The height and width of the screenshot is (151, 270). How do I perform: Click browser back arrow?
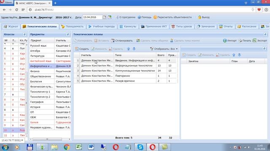point(4,10)
